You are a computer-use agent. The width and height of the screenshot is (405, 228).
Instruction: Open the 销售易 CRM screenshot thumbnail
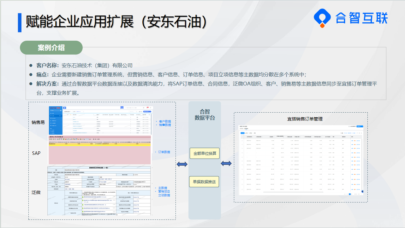coord(101,121)
